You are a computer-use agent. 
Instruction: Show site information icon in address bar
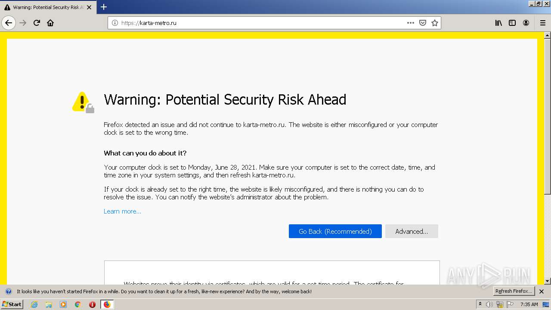coord(115,23)
